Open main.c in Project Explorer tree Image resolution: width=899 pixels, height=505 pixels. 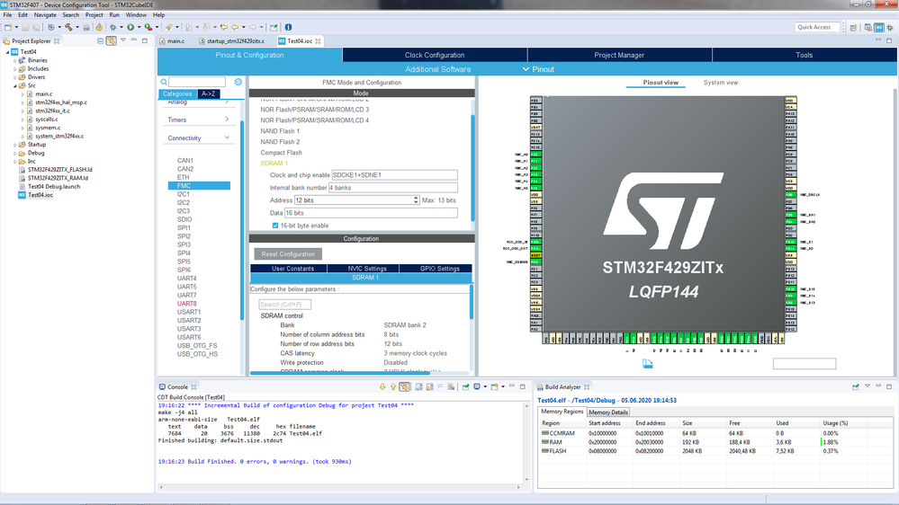click(x=43, y=93)
